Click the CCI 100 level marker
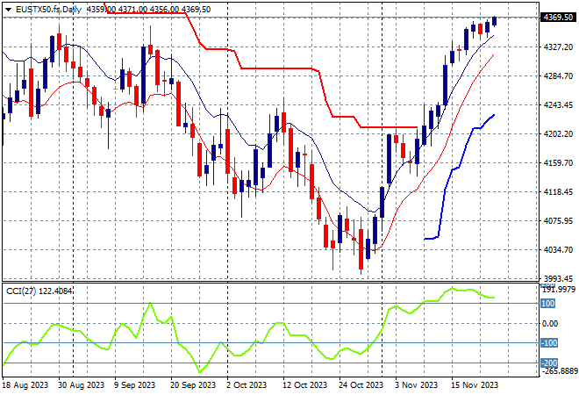This screenshot has height=395, width=579. pyautogui.click(x=547, y=304)
